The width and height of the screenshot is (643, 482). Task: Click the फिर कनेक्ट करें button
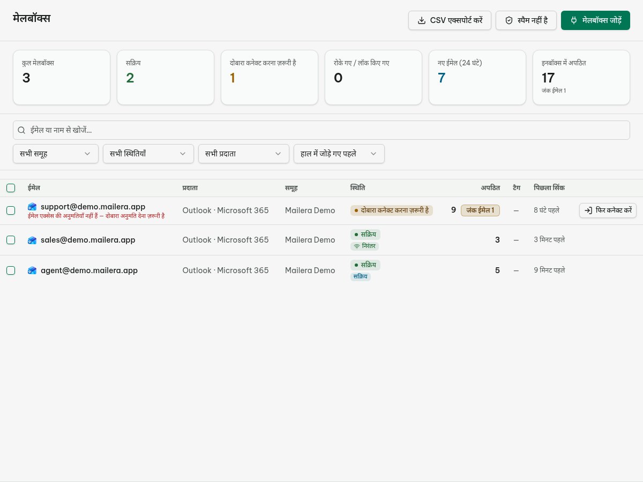(608, 210)
